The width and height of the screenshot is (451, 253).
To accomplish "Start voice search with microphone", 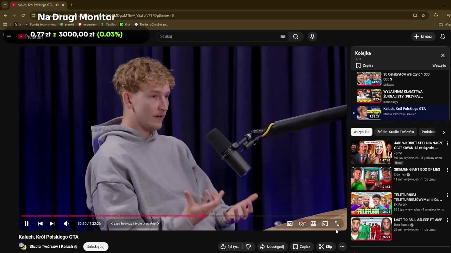I will pyautogui.click(x=312, y=37).
